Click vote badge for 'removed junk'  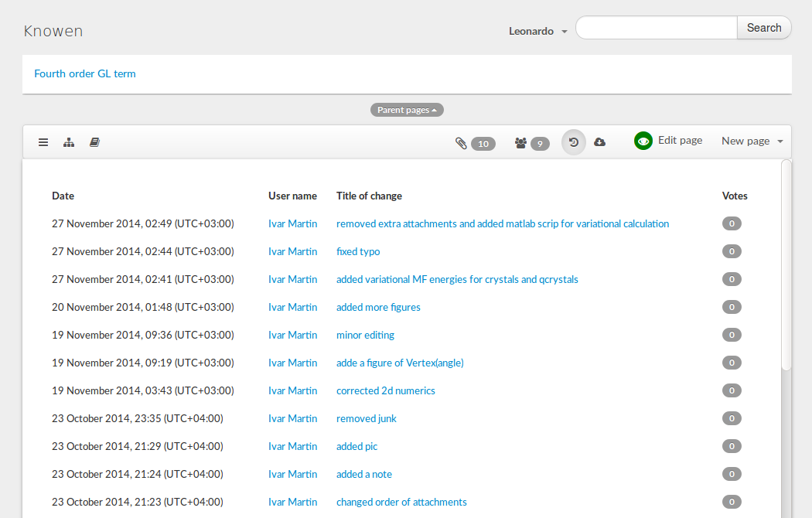731,418
